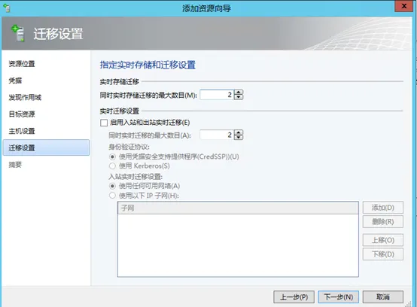Click the 子网 column header
Screen dimensions: 417x307
(x=238, y=208)
